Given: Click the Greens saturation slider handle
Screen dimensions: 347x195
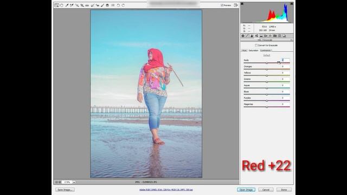Looking at the screenshot, I should click(x=267, y=82).
